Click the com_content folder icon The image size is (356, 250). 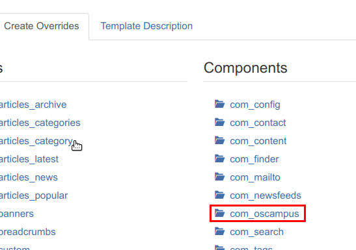pyautogui.click(x=219, y=140)
